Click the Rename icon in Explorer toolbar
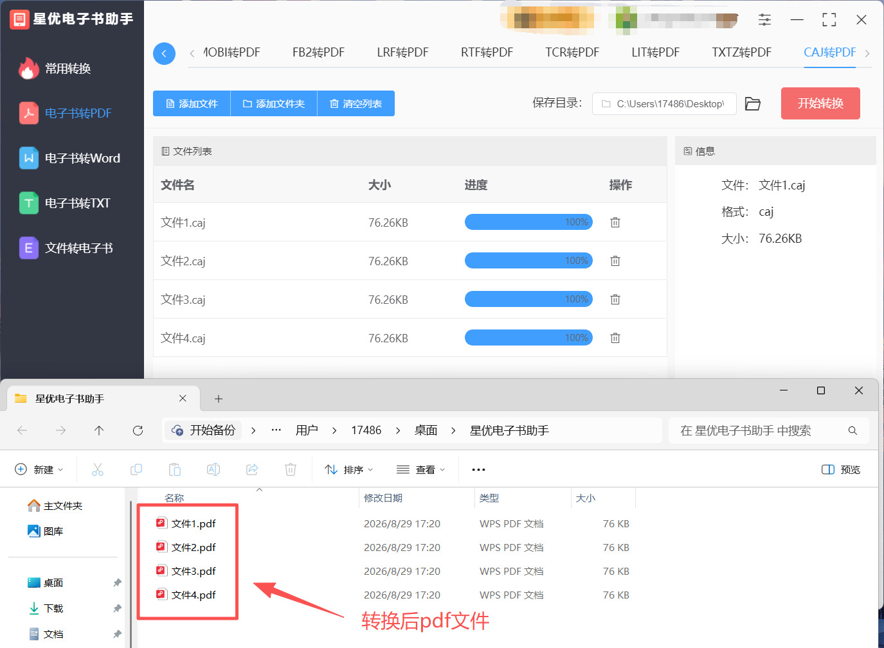The image size is (884, 648). 213,469
